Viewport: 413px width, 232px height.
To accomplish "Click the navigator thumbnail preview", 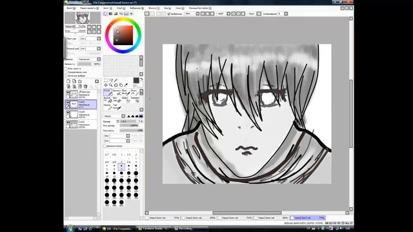I will tap(83, 18).
